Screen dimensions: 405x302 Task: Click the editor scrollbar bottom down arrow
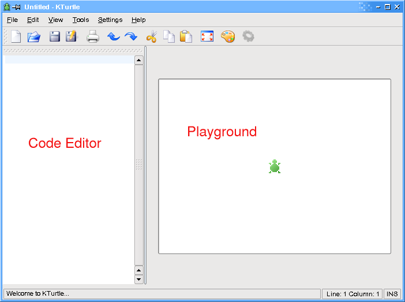(x=139, y=279)
